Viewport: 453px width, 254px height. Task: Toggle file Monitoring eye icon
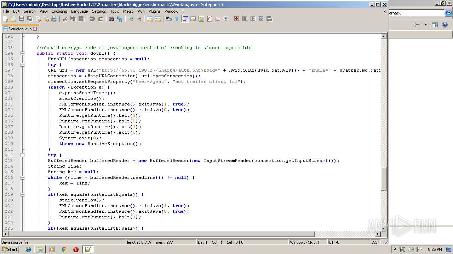tap(226, 19)
